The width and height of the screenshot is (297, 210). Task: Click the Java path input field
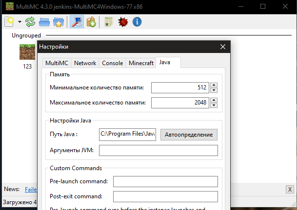[x=127, y=135]
